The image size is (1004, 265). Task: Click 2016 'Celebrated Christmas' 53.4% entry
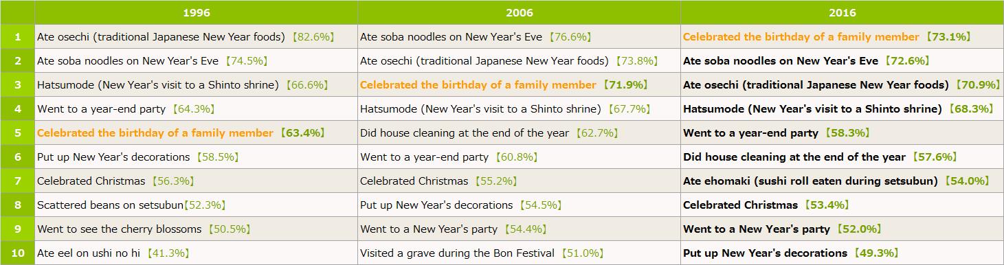coord(766,205)
